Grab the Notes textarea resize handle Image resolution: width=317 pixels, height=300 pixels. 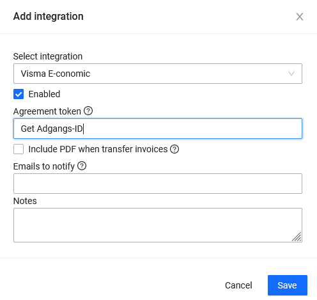(x=297, y=237)
